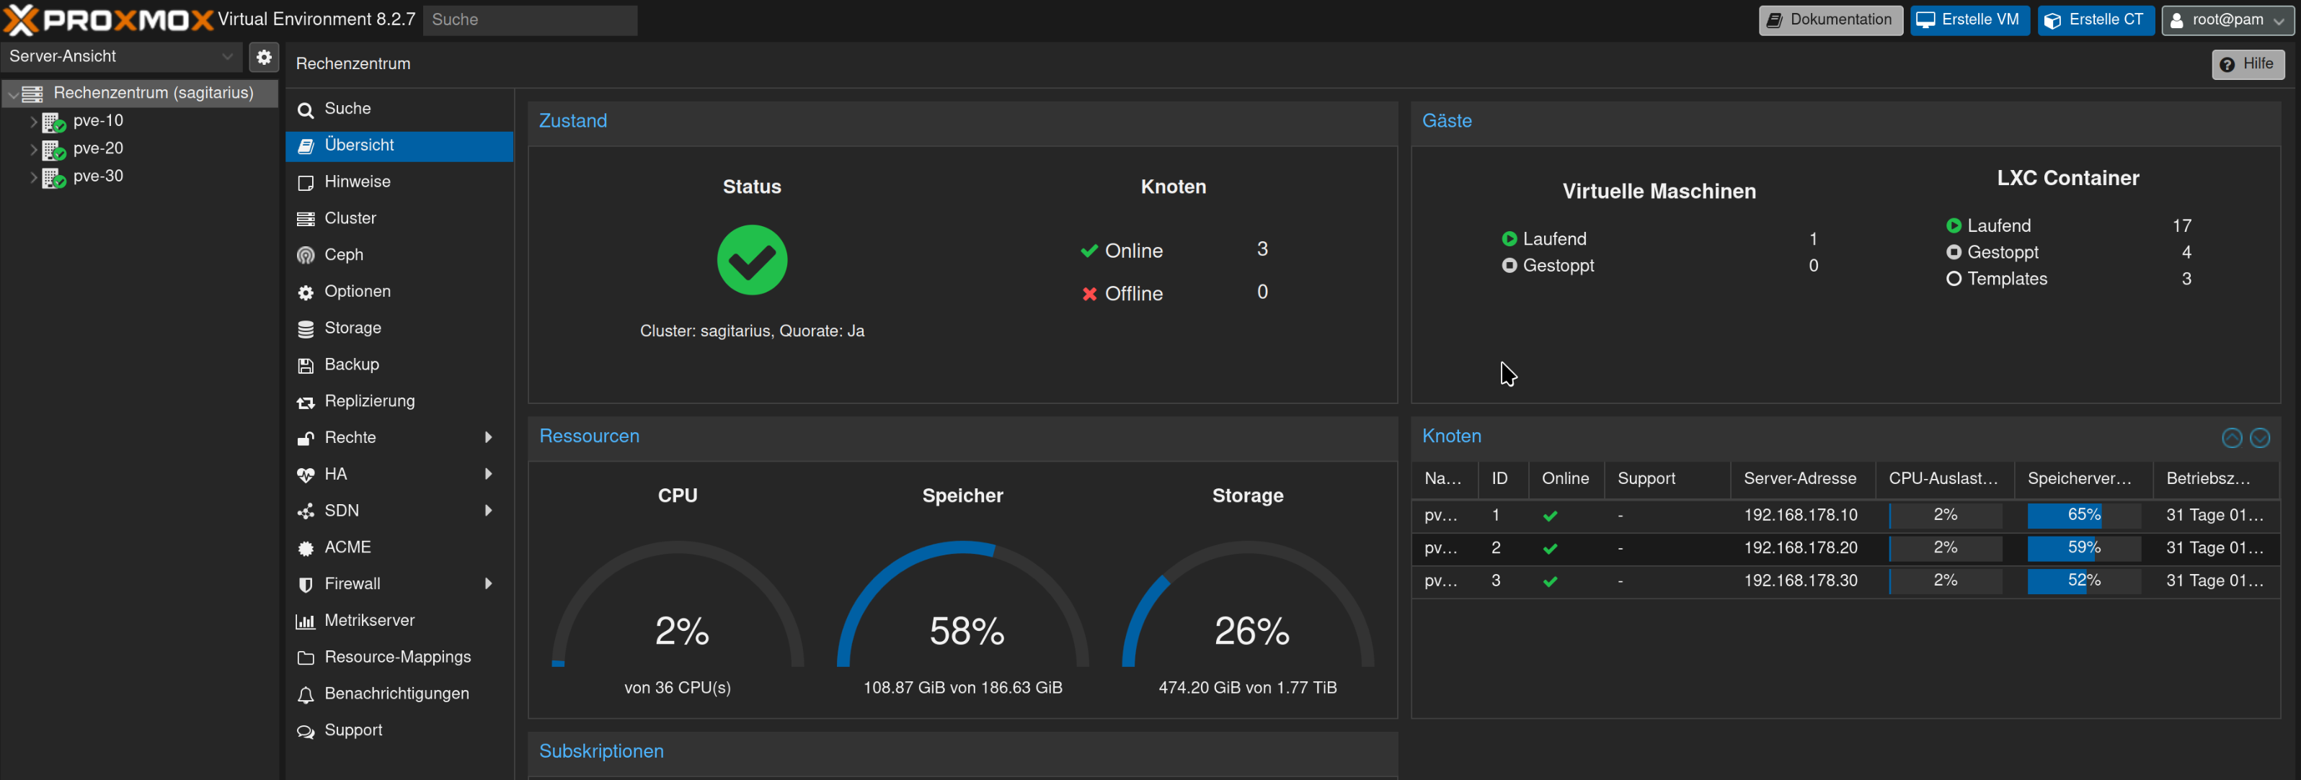Click the Firewall shield icon
Viewport: 2301px width, 780px height.
click(x=306, y=586)
